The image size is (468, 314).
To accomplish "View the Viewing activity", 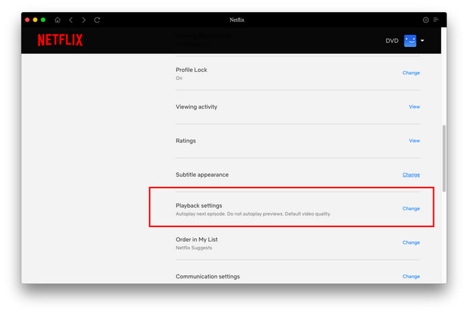I will 415,106.
